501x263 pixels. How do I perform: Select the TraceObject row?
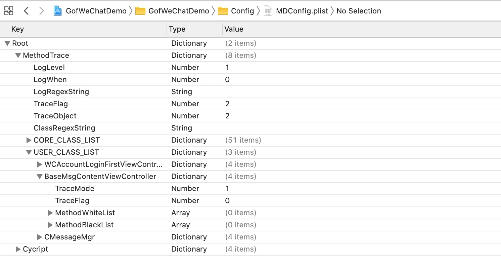click(250, 116)
